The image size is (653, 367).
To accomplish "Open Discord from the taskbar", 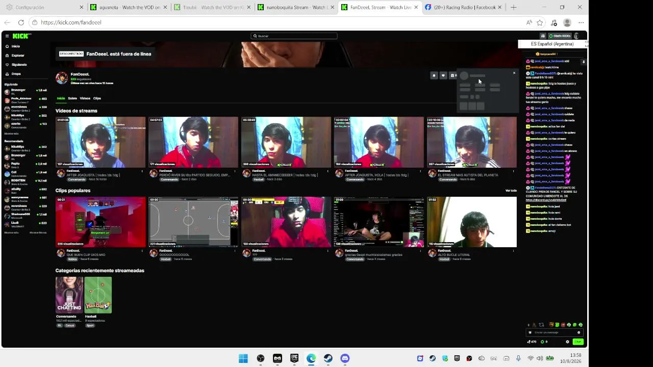I will click(x=345, y=358).
